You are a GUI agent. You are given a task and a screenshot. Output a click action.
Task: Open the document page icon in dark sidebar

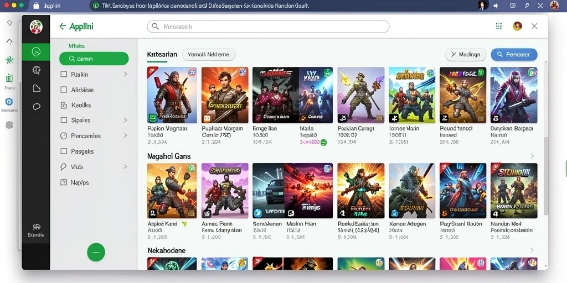point(37,88)
